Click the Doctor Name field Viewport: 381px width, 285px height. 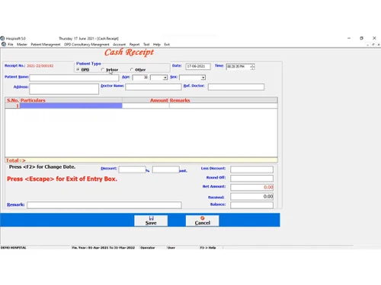153,87
